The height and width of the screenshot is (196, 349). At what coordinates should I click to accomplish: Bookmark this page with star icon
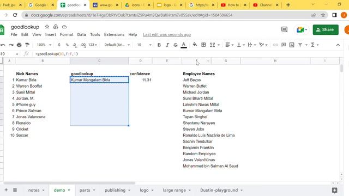click(323, 15)
